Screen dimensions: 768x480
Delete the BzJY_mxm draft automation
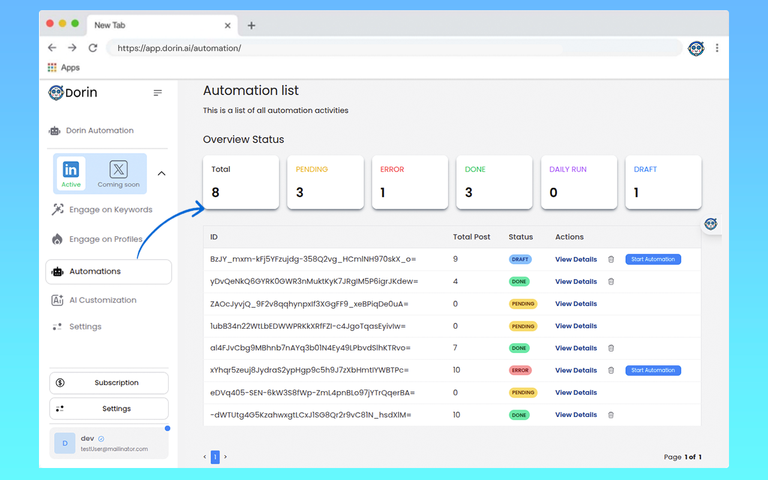[611, 259]
